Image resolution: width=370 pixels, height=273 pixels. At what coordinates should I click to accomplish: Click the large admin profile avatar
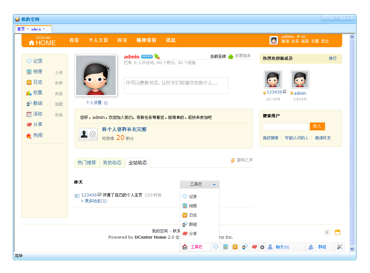(96, 75)
